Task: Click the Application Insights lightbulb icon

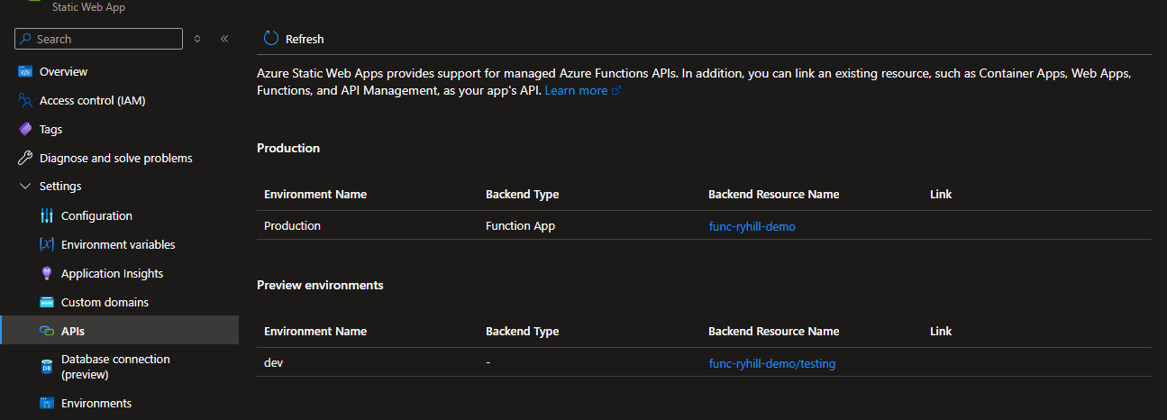Action: point(47,274)
